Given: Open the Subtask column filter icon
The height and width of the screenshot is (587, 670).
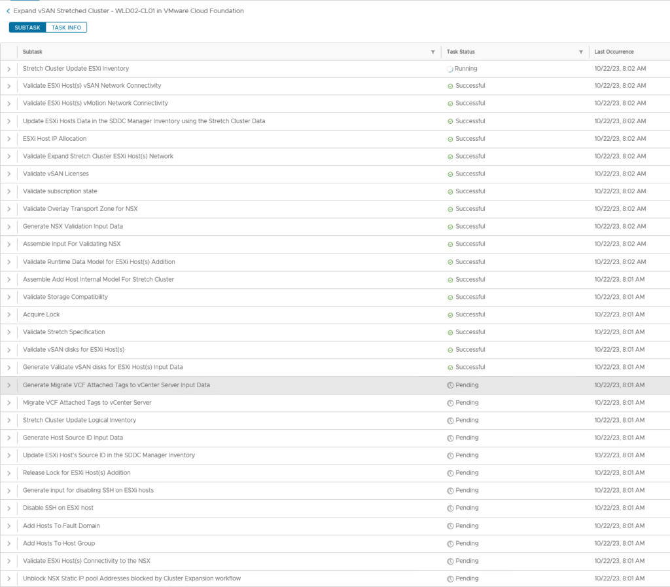Looking at the screenshot, I should click(x=432, y=52).
